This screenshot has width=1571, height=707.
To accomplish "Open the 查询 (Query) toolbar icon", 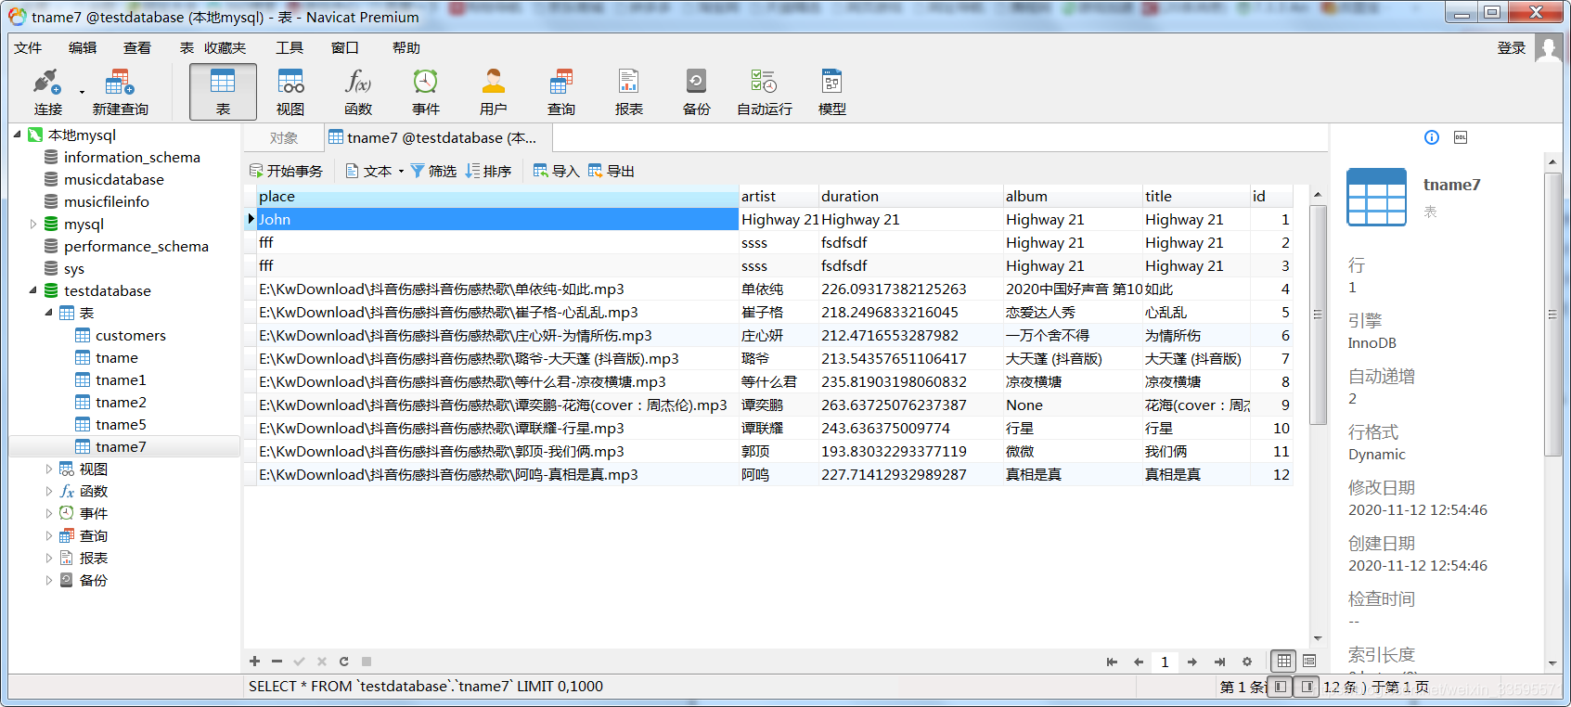I will (x=561, y=92).
